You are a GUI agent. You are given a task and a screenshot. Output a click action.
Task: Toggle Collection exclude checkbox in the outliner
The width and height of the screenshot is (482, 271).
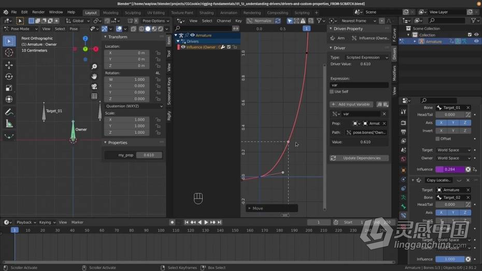click(470, 35)
